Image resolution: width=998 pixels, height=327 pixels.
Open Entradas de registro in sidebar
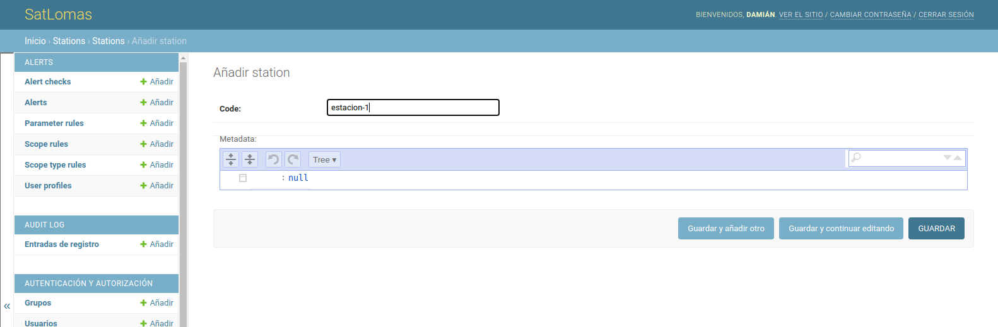pyautogui.click(x=62, y=244)
